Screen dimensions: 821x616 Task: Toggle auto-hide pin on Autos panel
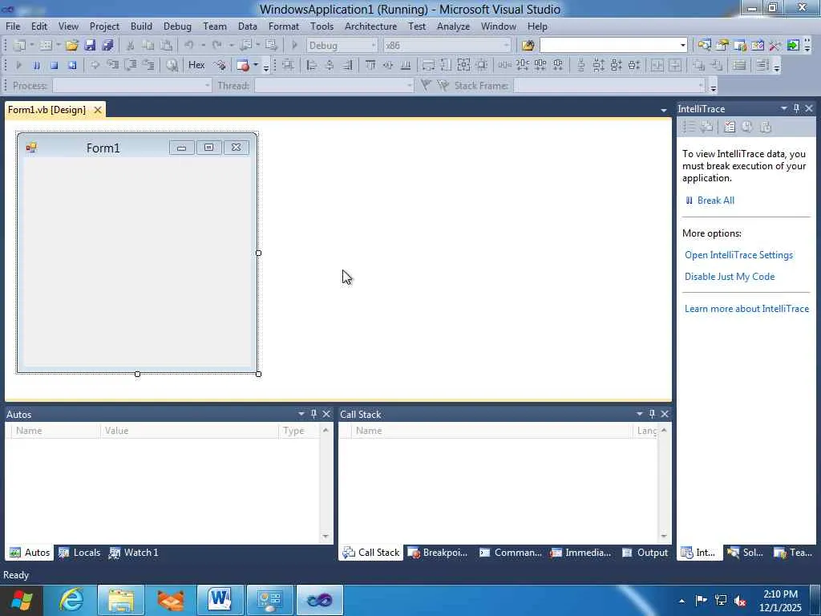(x=313, y=414)
